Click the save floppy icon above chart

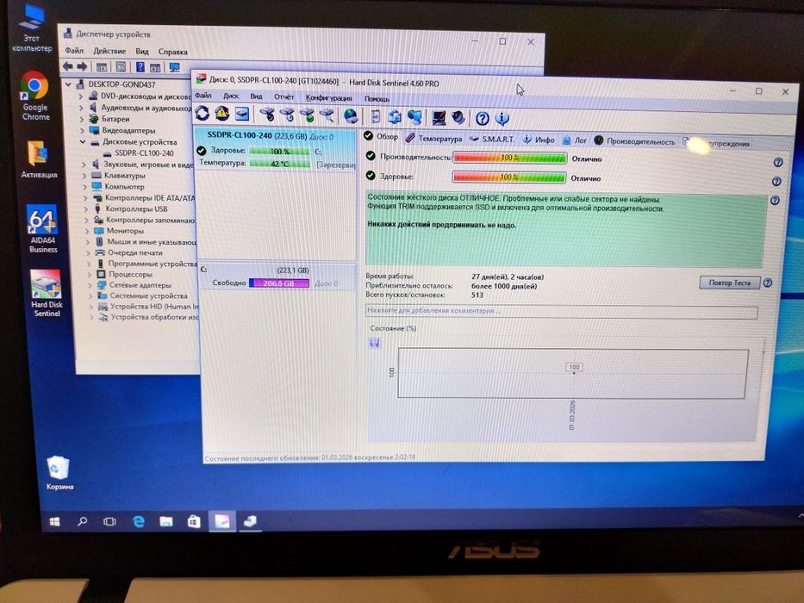click(374, 343)
